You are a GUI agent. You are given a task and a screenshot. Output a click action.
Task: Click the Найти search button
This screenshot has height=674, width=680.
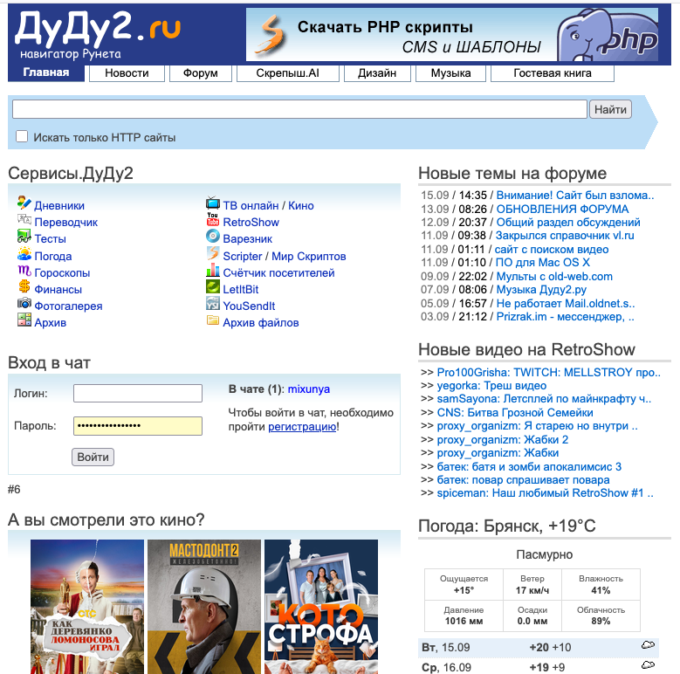tap(610, 109)
